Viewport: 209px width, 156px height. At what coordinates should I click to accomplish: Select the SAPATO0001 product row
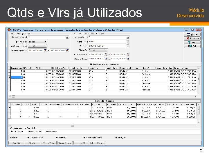point(102,114)
